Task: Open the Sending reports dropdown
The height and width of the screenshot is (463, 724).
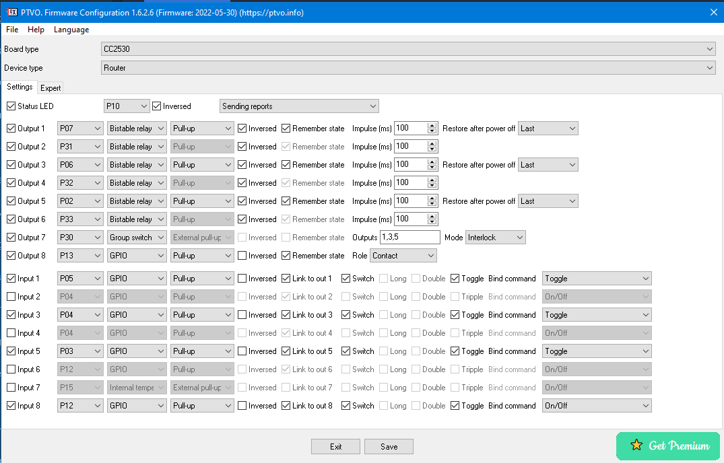Action: click(x=299, y=106)
